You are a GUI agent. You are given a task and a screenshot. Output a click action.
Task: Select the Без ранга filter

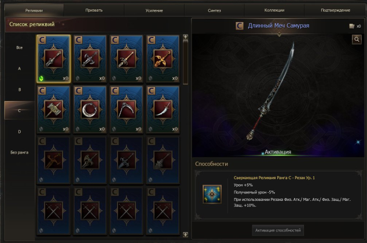pos(20,152)
